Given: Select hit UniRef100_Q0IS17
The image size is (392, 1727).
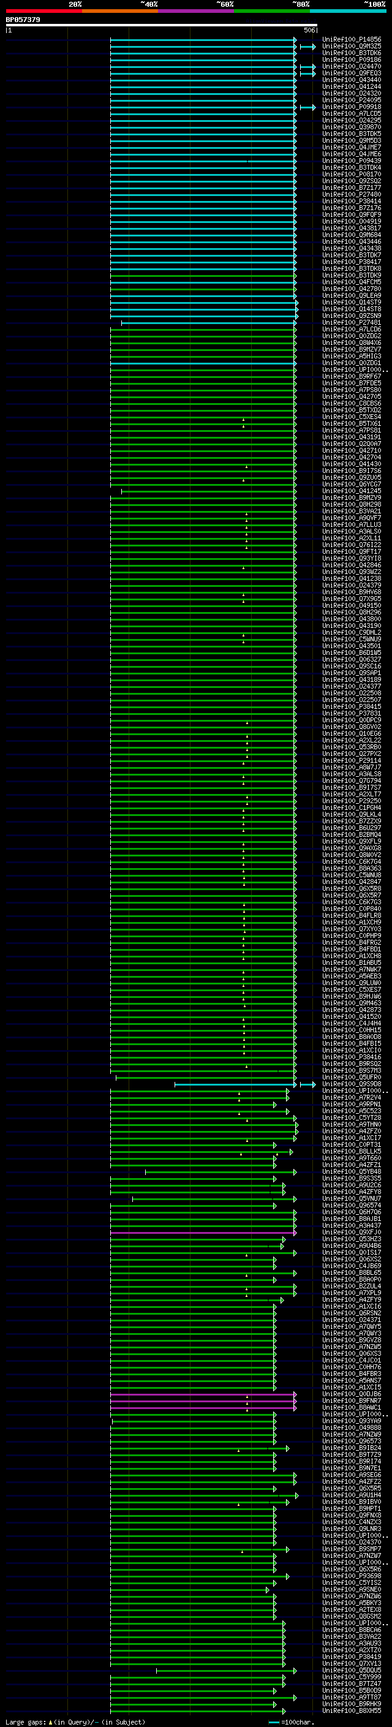Looking at the screenshot, I should (x=351, y=1252).
